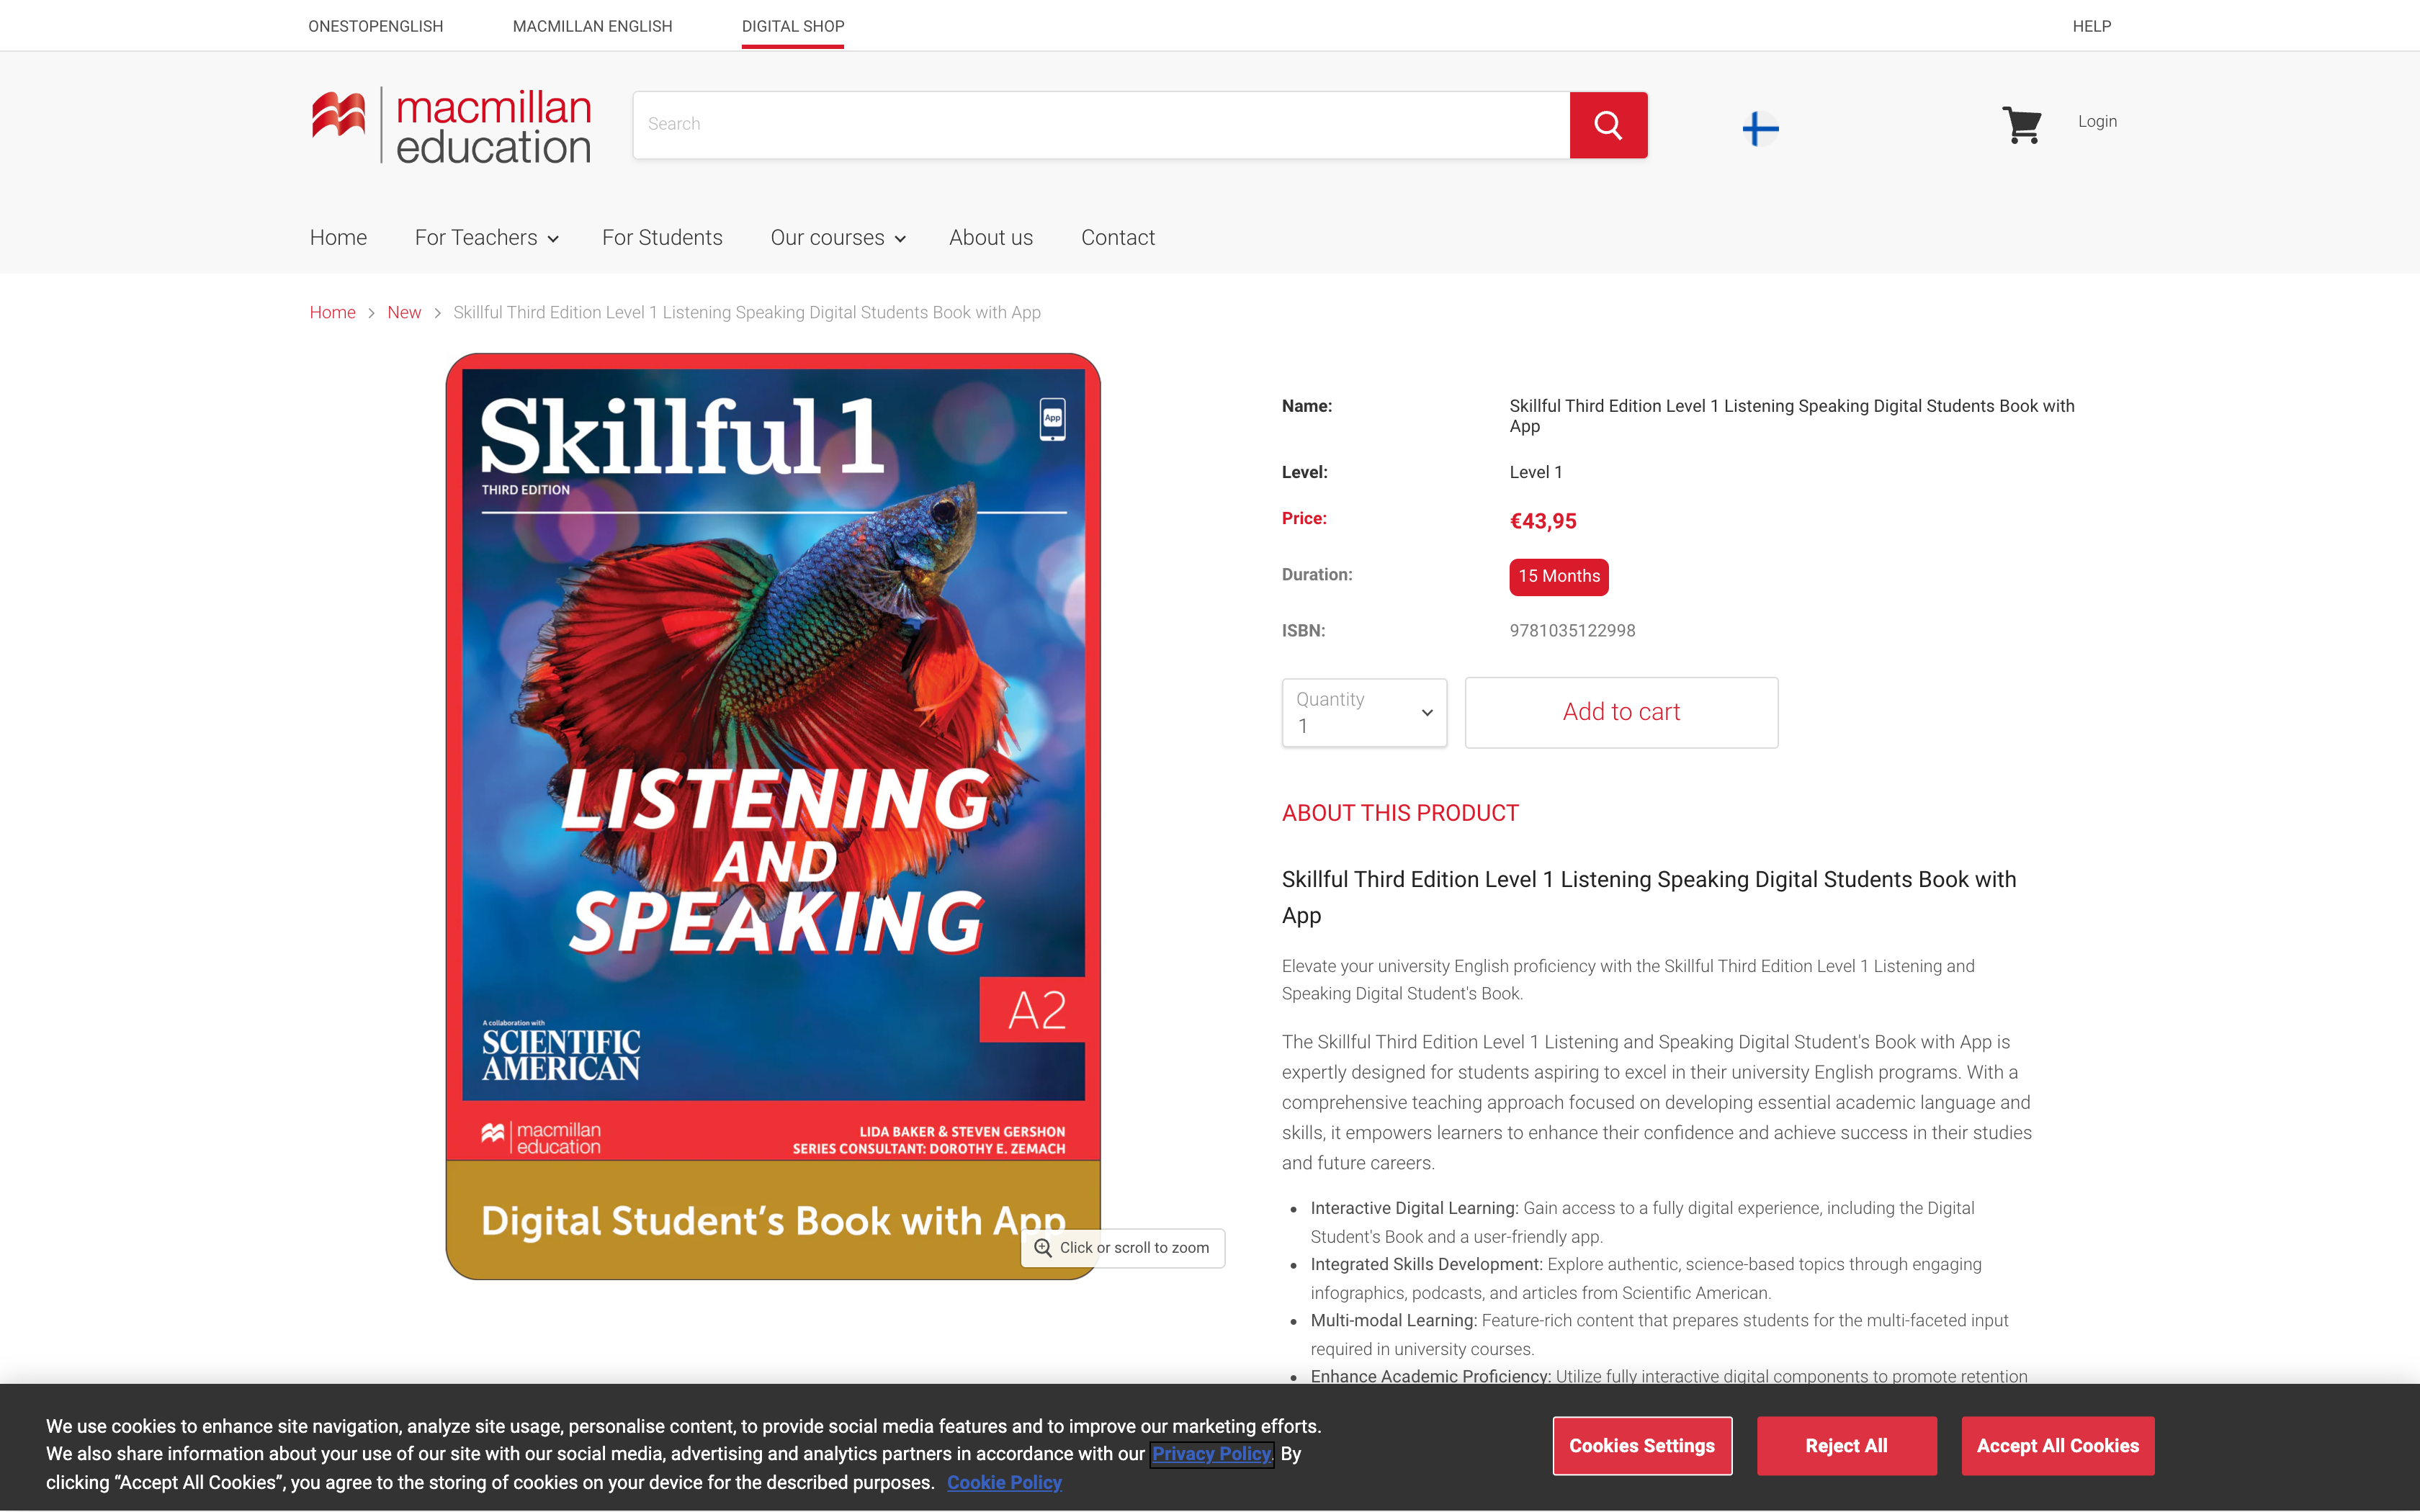Select the DIGITAL SHOP tab
2420x1512 pixels.
coord(793,26)
